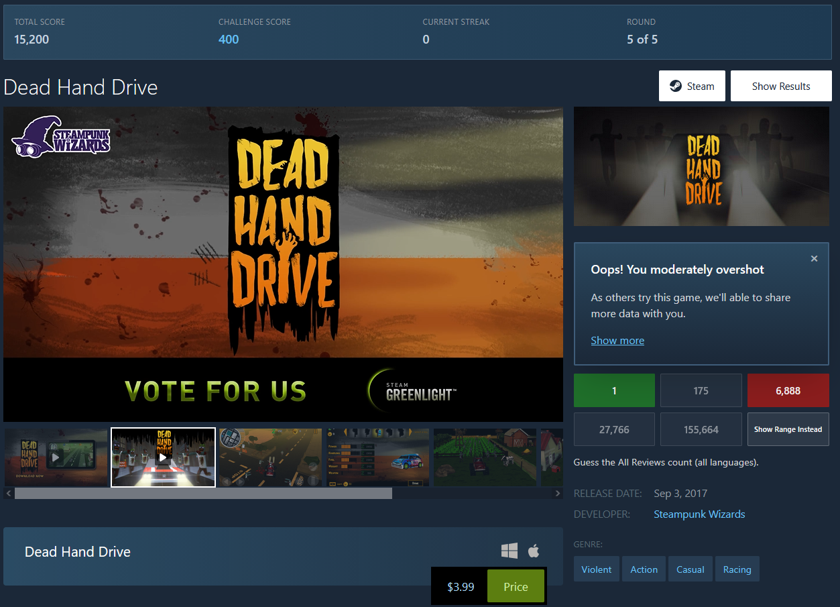This screenshot has width=840, height=607.
Task: Filter by the Violent genre tag
Action: coord(597,569)
